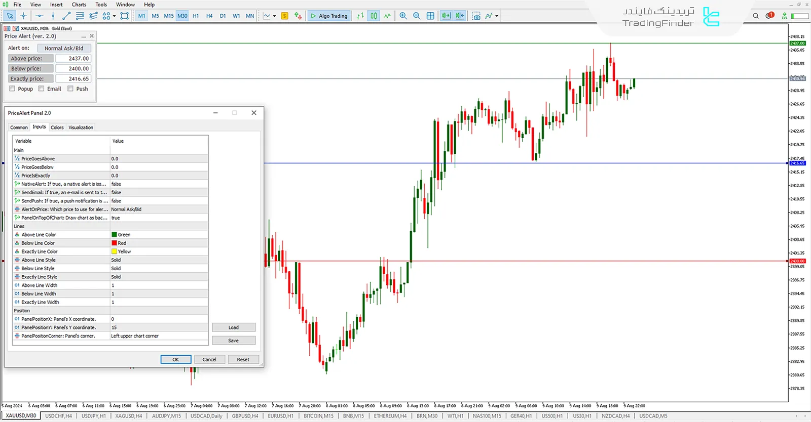The width and height of the screenshot is (811, 422).
Task: Check the Push notification checkbox
Action: (x=70, y=89)
